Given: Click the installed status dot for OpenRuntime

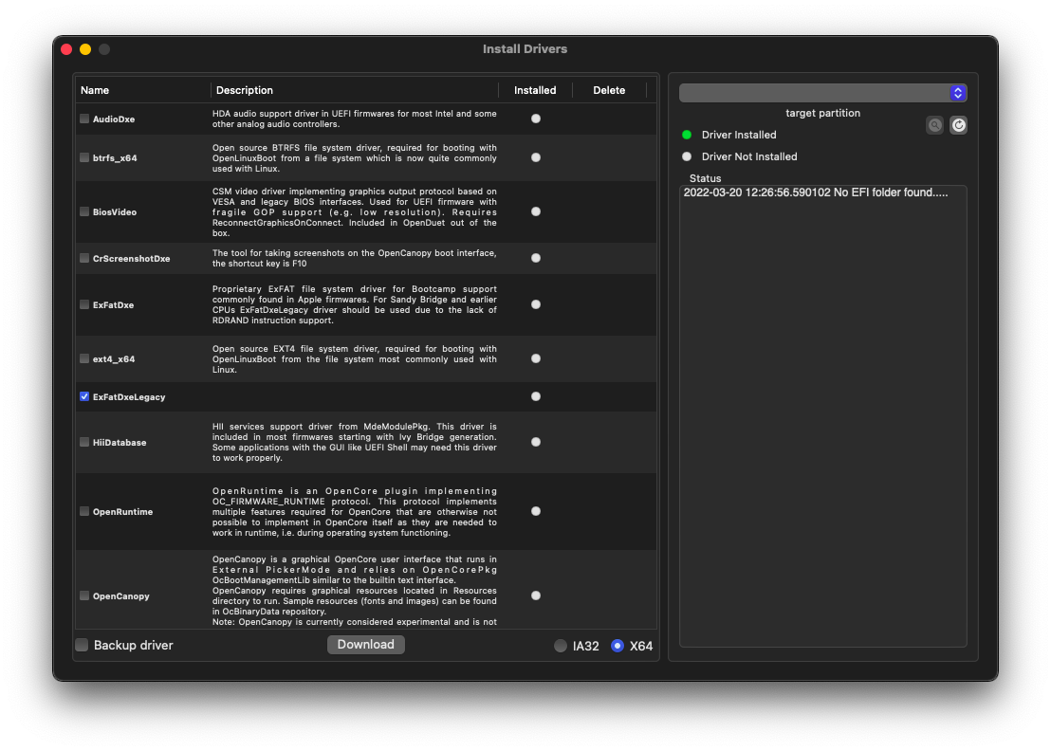Looking at the screenshot, I should coord(536,511).
